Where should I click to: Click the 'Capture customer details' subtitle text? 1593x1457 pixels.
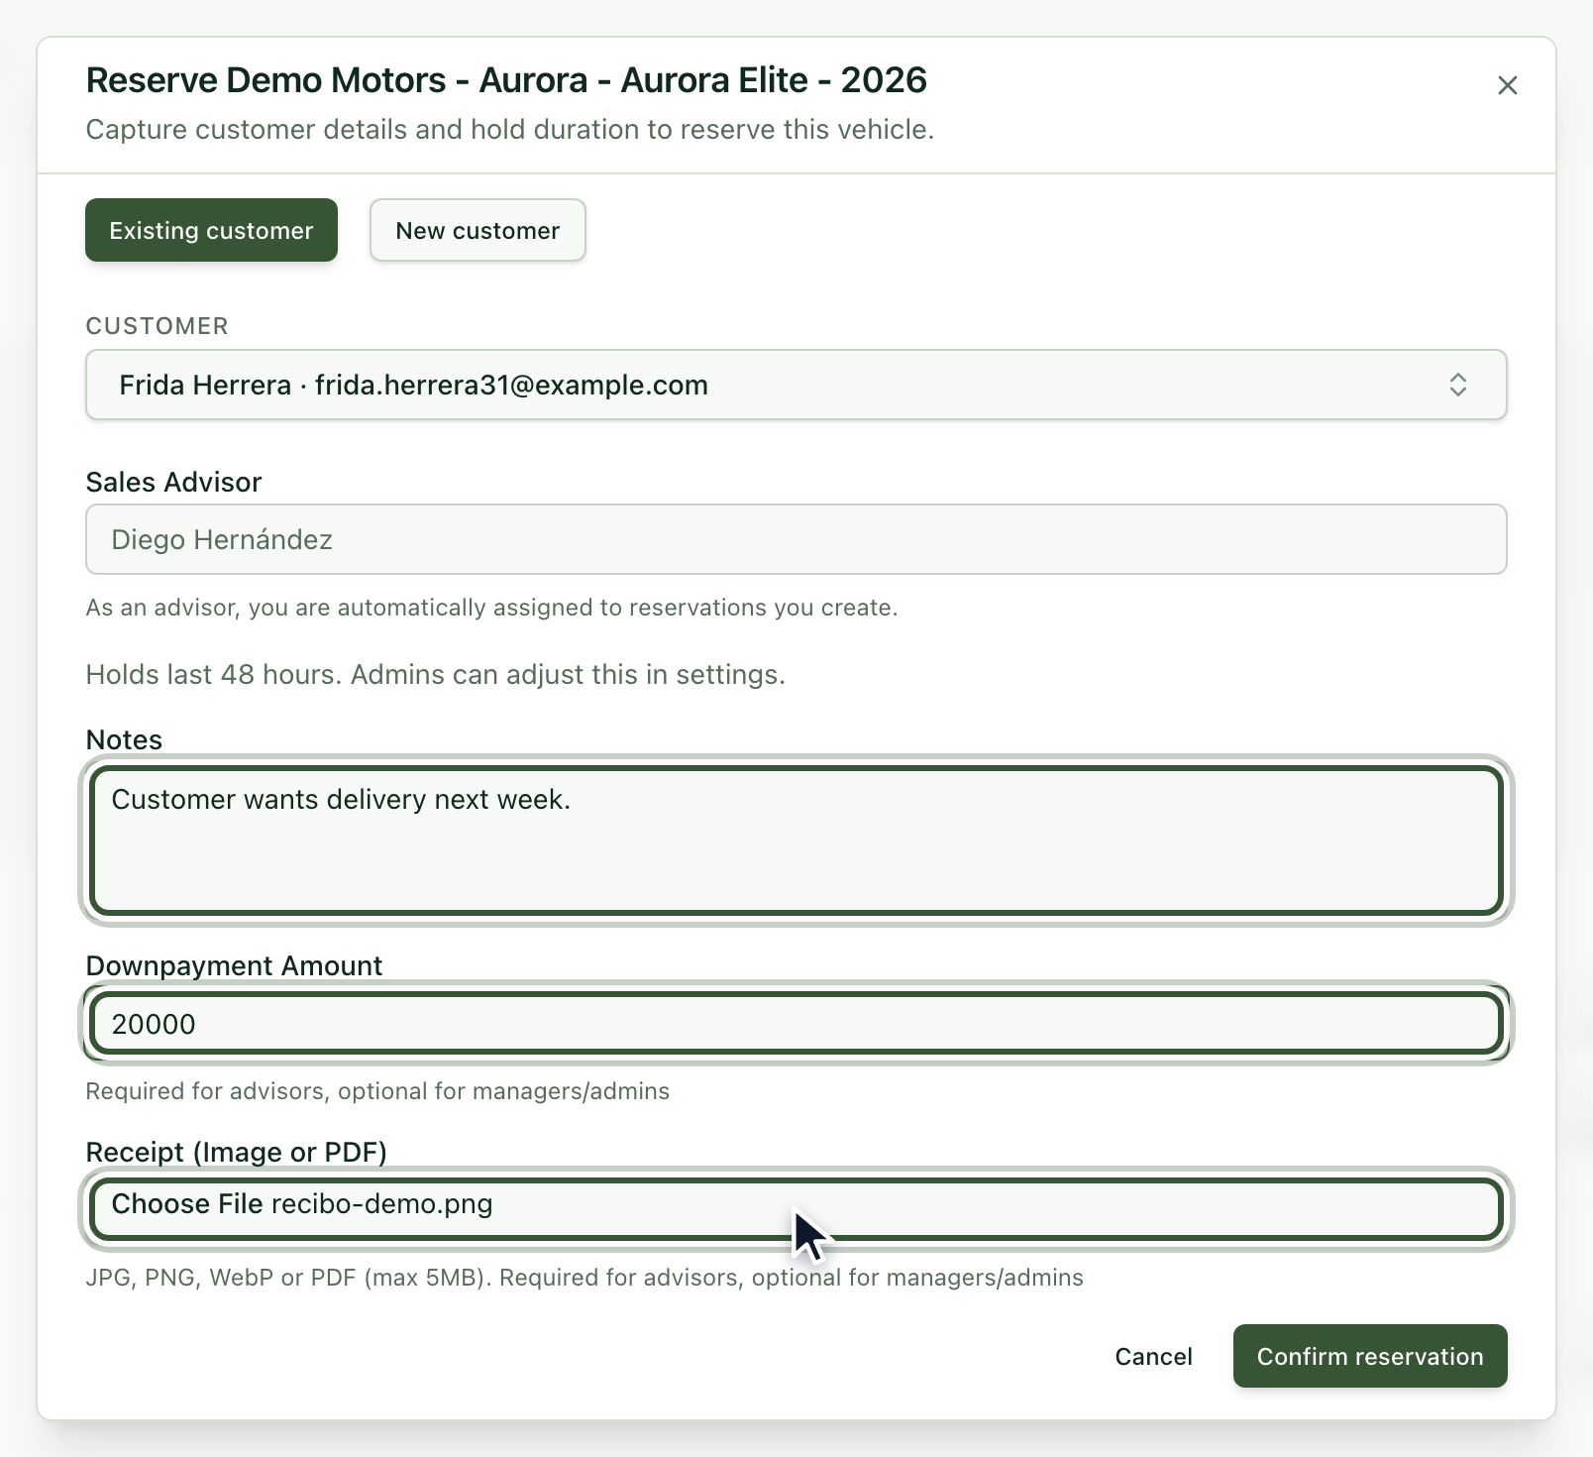pos(509,130)
